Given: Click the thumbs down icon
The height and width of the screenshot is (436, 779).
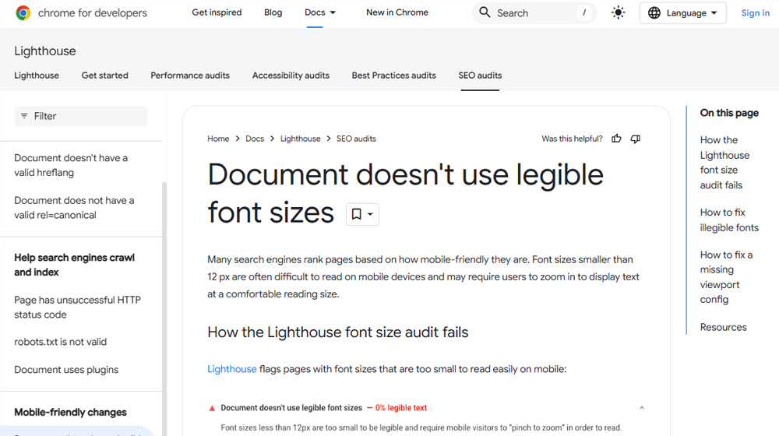Looking at the screenshot, I should tap(636, 139).
